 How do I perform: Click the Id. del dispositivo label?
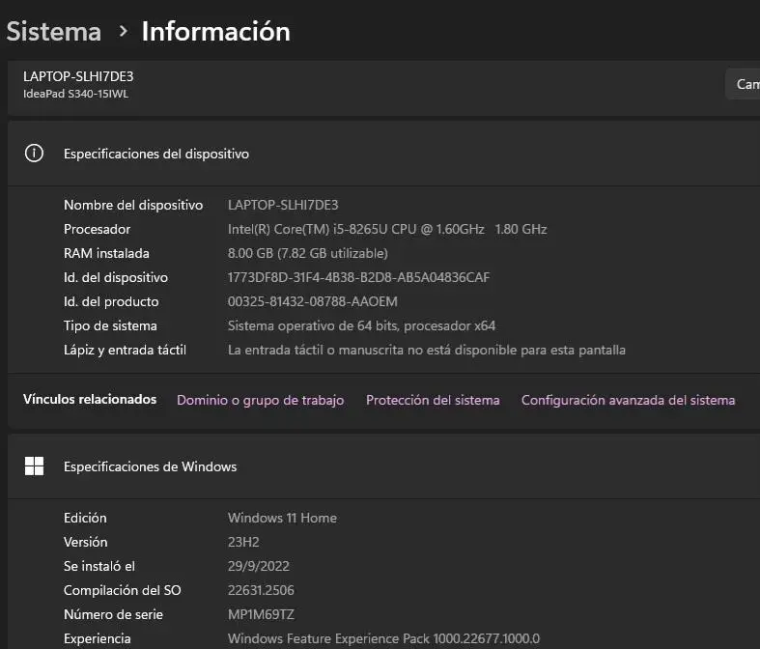point(116,278)
